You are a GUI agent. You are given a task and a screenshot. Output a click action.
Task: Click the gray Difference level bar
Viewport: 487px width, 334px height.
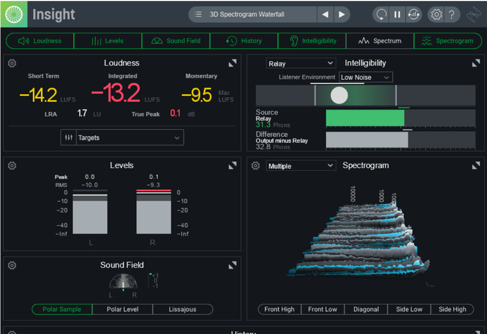coord(367,140)
